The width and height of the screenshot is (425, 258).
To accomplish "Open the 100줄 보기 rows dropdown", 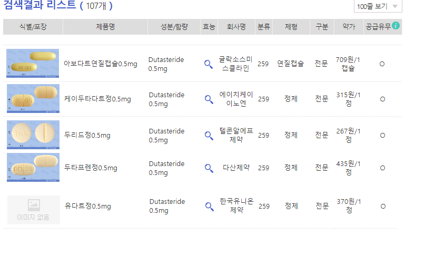I will tap(378, 6).
